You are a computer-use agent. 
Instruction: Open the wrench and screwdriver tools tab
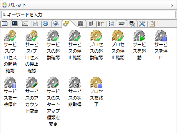(142, 24)
